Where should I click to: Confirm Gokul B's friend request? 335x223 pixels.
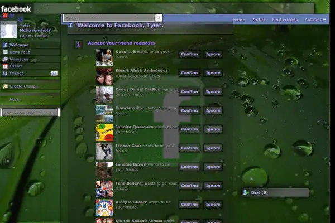point(189,54)
